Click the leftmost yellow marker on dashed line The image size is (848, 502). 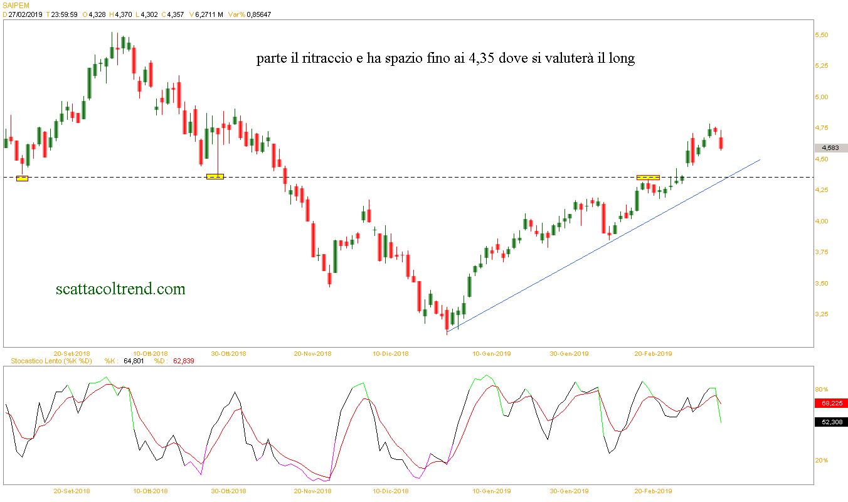coord(22,178)
